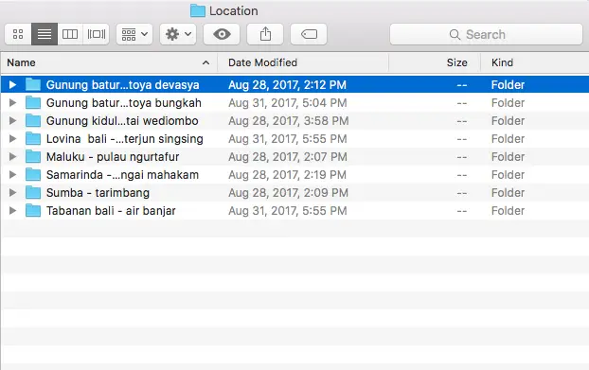Click folder icon of Maluku - pulau ngurtafur

[x=33, y=157]
